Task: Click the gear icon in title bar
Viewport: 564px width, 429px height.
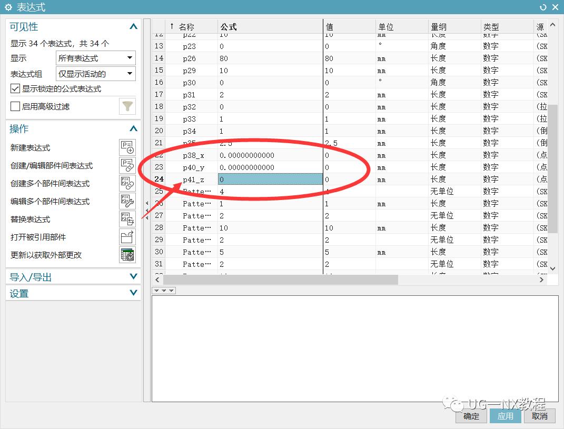Action: [x=8, y=7]
